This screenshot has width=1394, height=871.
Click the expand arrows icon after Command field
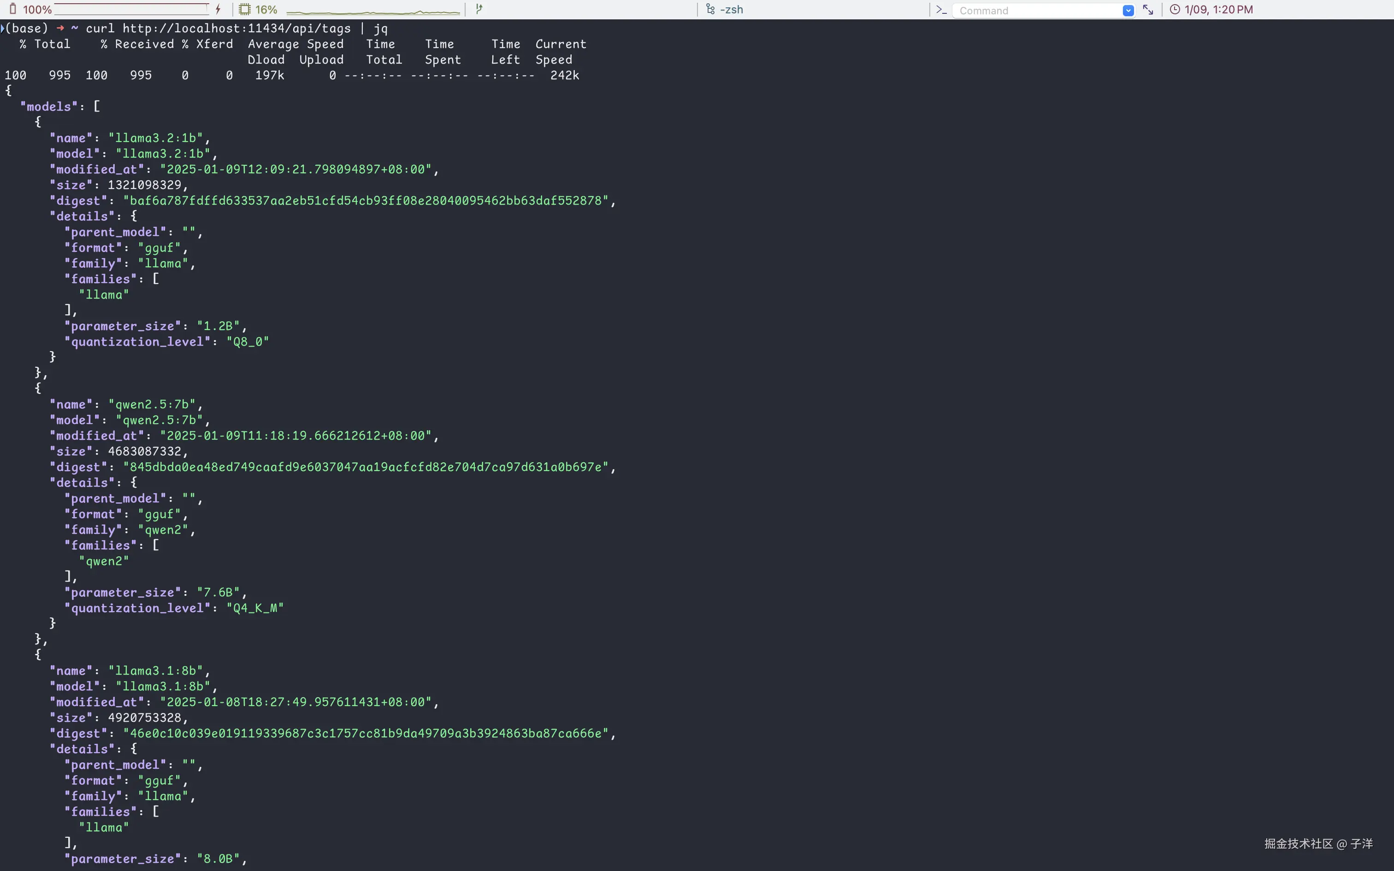coord(1148,10)
